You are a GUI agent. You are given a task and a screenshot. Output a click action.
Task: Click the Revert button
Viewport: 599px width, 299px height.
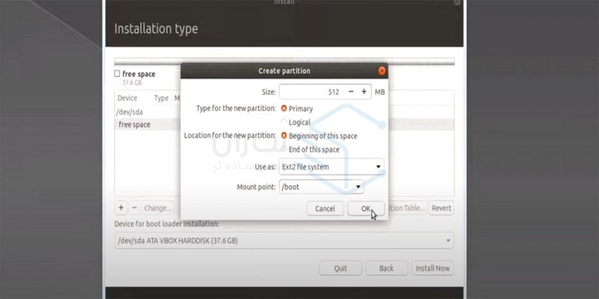click(x=441, y=208)
